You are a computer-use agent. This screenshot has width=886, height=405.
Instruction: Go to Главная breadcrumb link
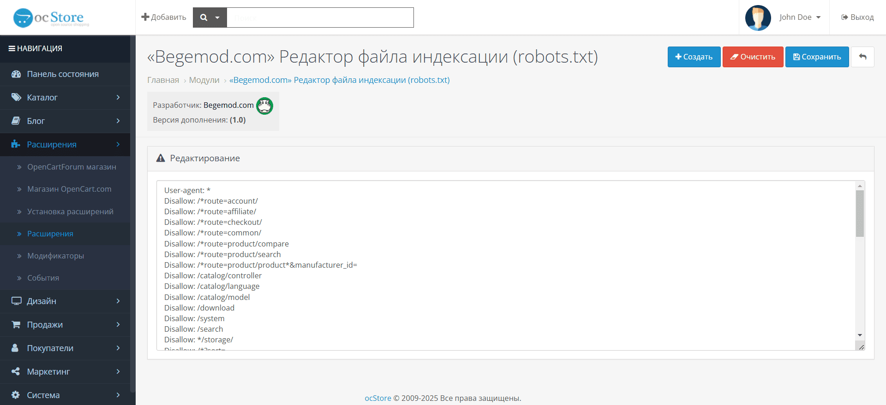(x=163, y=80)
